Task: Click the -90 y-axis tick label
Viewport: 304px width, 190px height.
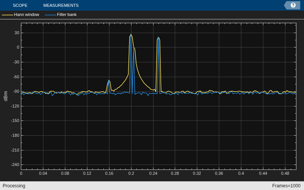Action: 16,92
